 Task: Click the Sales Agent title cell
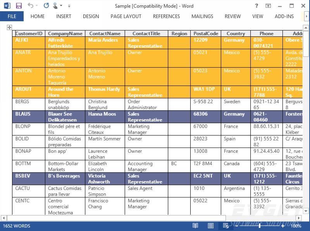(146, 191)
